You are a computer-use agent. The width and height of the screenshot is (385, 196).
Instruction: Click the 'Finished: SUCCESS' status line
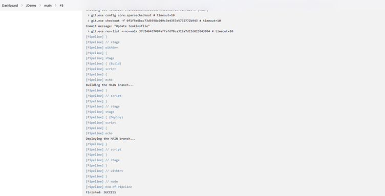tap(101, 192)
